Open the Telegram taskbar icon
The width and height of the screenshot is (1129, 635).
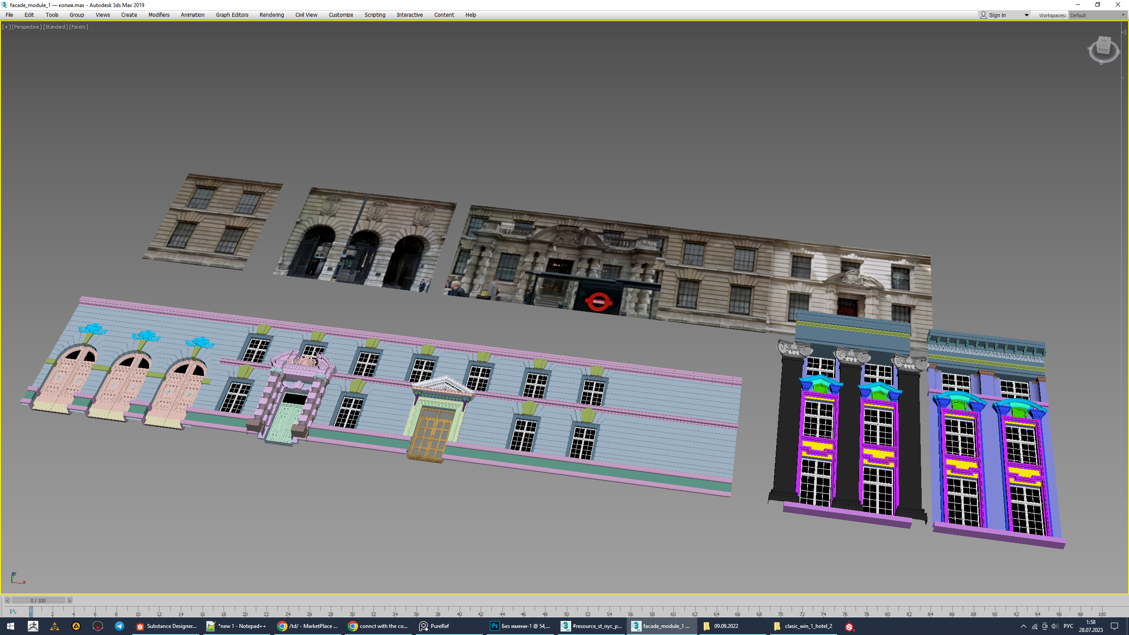click(119, 626)
